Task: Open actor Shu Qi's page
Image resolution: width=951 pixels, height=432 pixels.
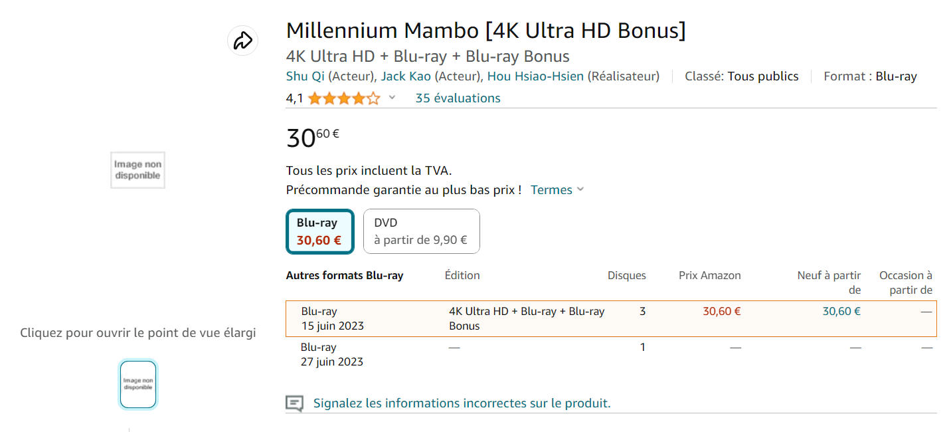Action: 305,76
